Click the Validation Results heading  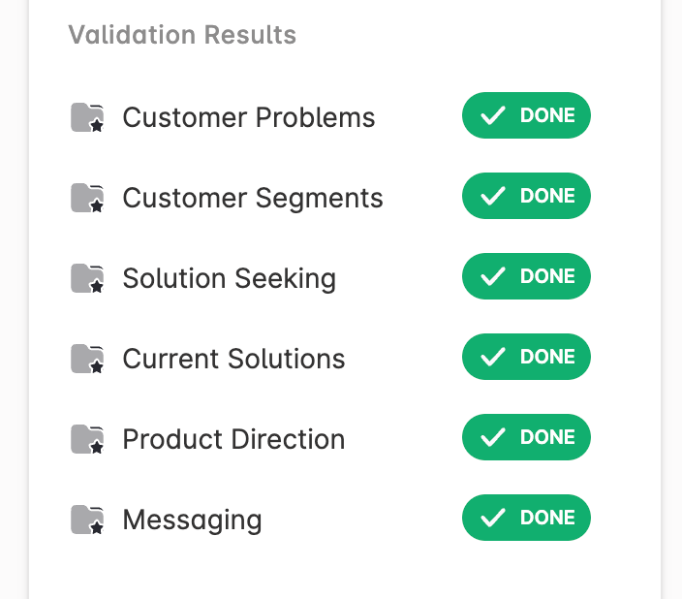(182, 36)
